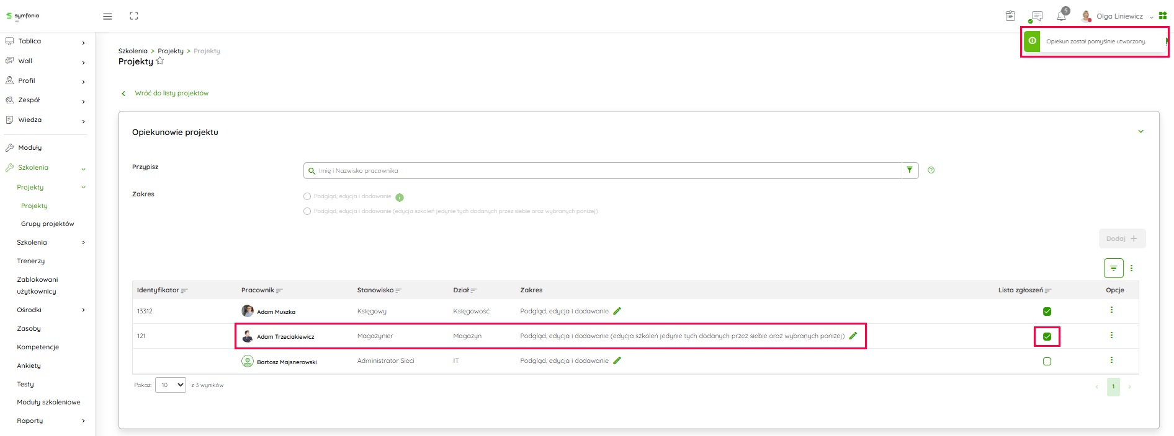Collapse the Opiekunowie projektu panel
Viewport: 1174px width, 436px height.
click(x=1140, y=131)
